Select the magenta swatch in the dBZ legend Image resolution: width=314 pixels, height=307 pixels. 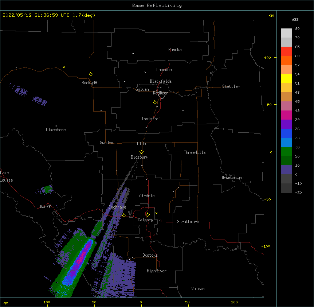[x=286, y=115]
